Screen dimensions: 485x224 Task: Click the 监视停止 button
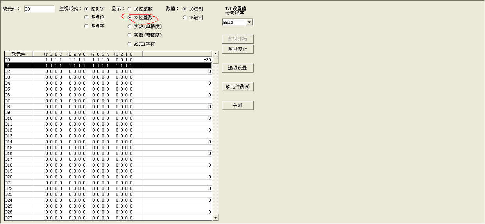tap(238, 49)
